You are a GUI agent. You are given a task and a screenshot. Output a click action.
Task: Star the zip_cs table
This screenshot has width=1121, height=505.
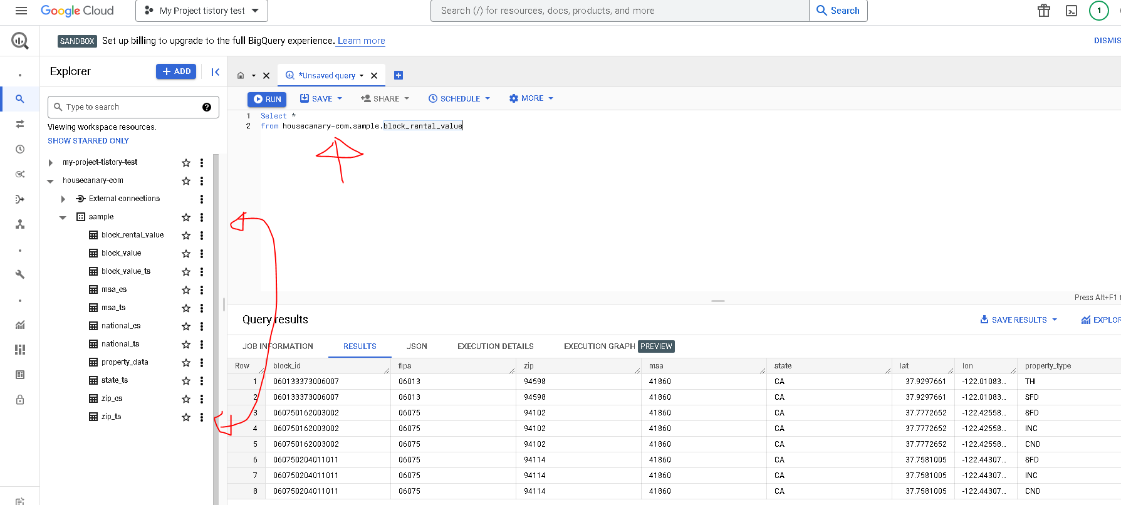coord(186,399)
